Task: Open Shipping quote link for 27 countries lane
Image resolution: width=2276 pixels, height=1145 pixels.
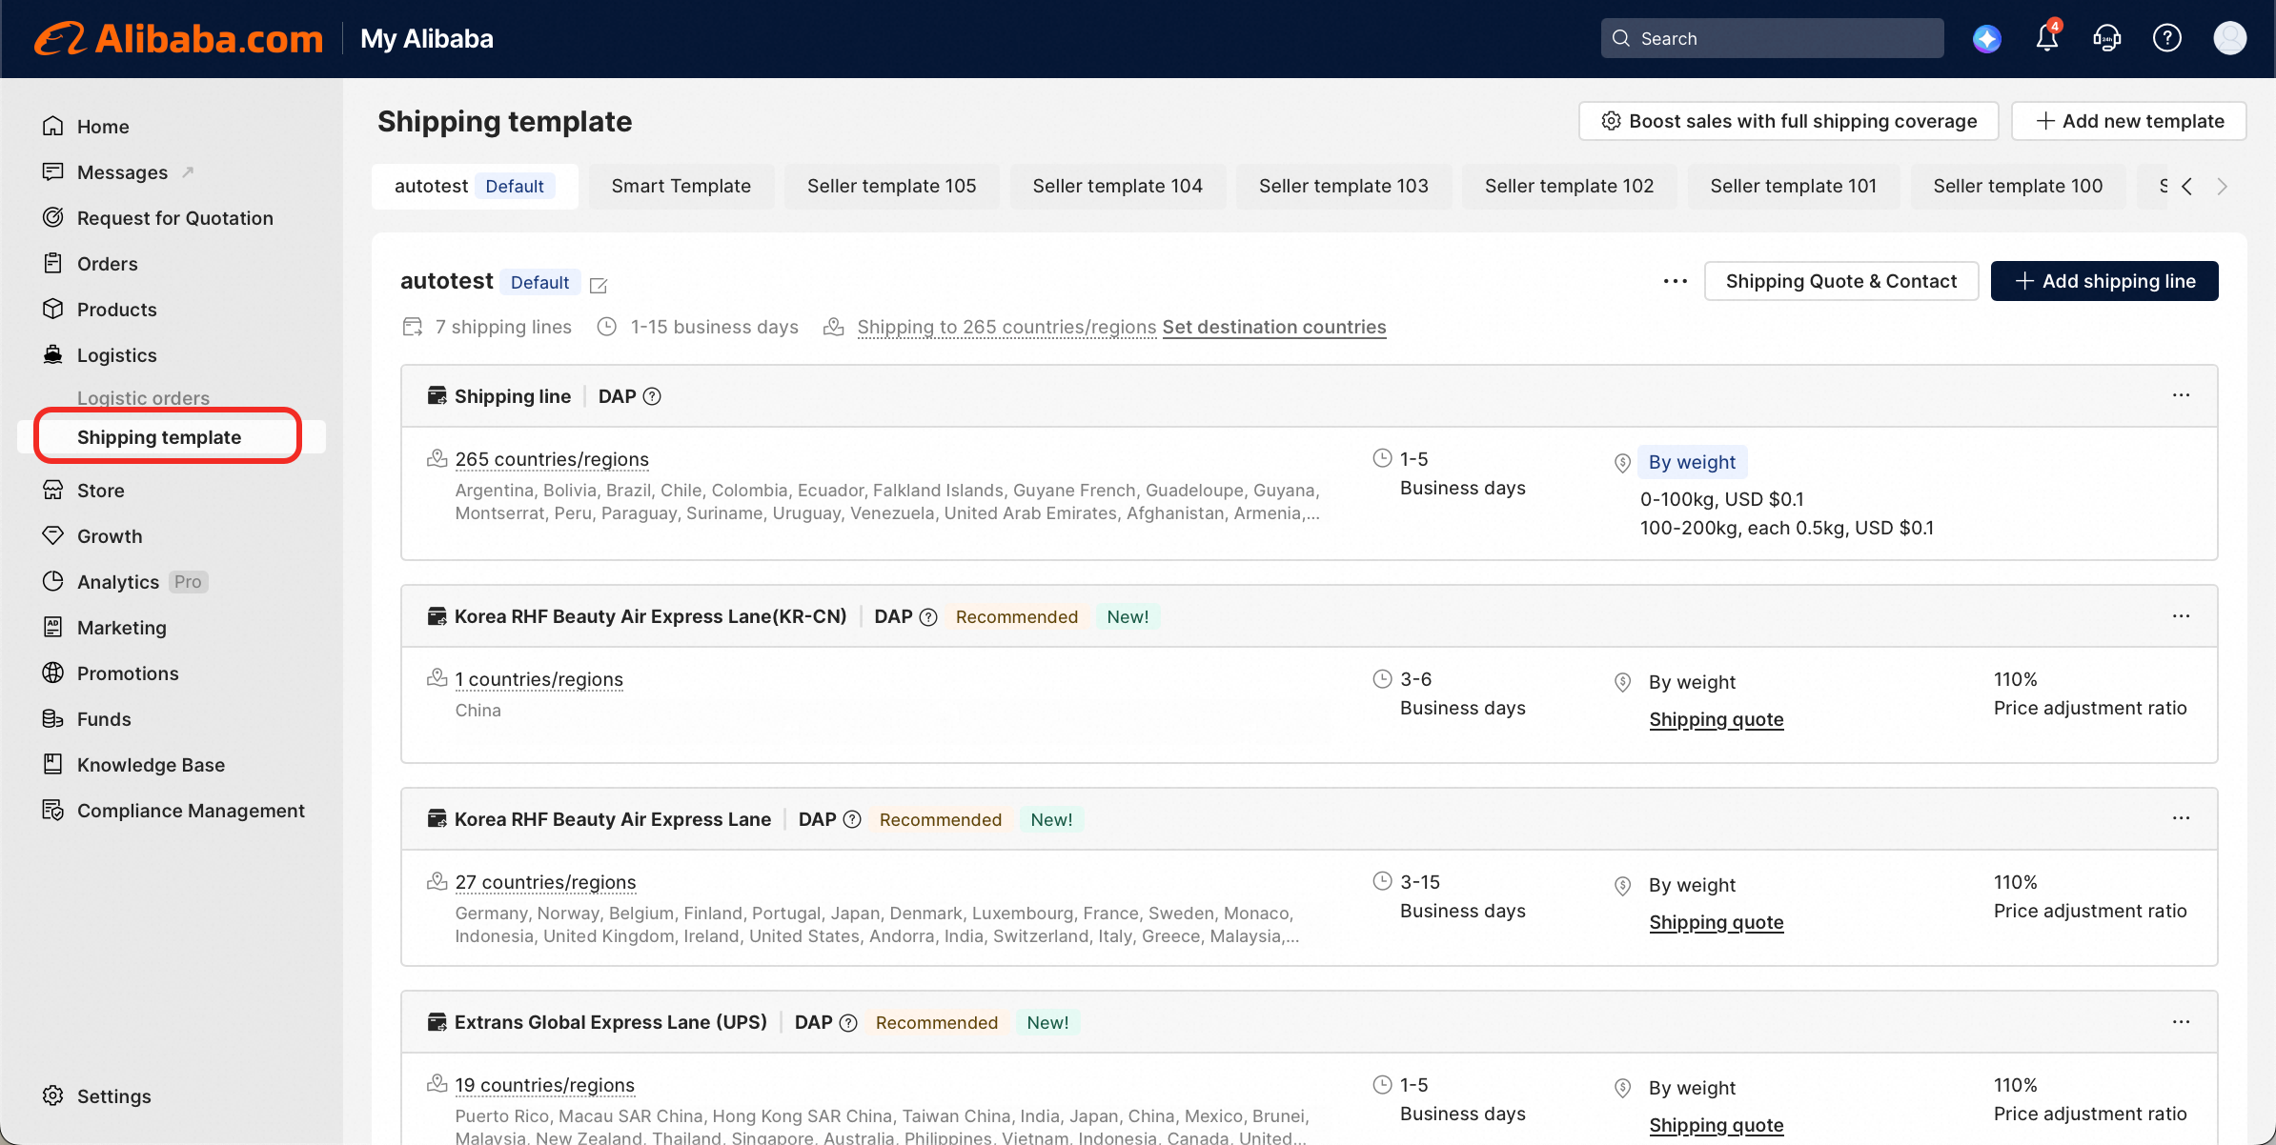Action: coord(1717,922)
